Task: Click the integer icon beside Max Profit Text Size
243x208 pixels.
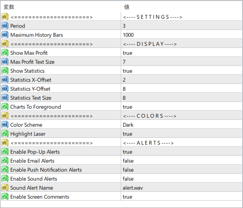Action: (x=5, y=62)
